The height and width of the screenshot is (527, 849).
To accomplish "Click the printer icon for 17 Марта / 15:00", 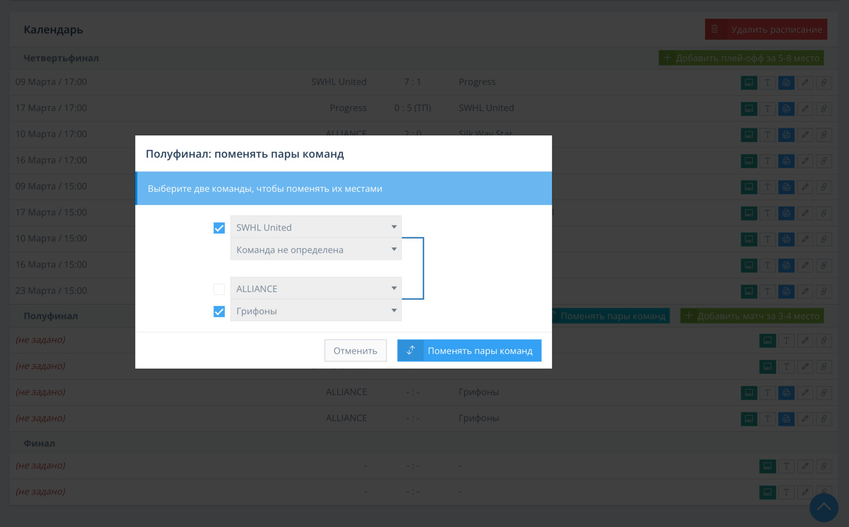I will point(786,213).
